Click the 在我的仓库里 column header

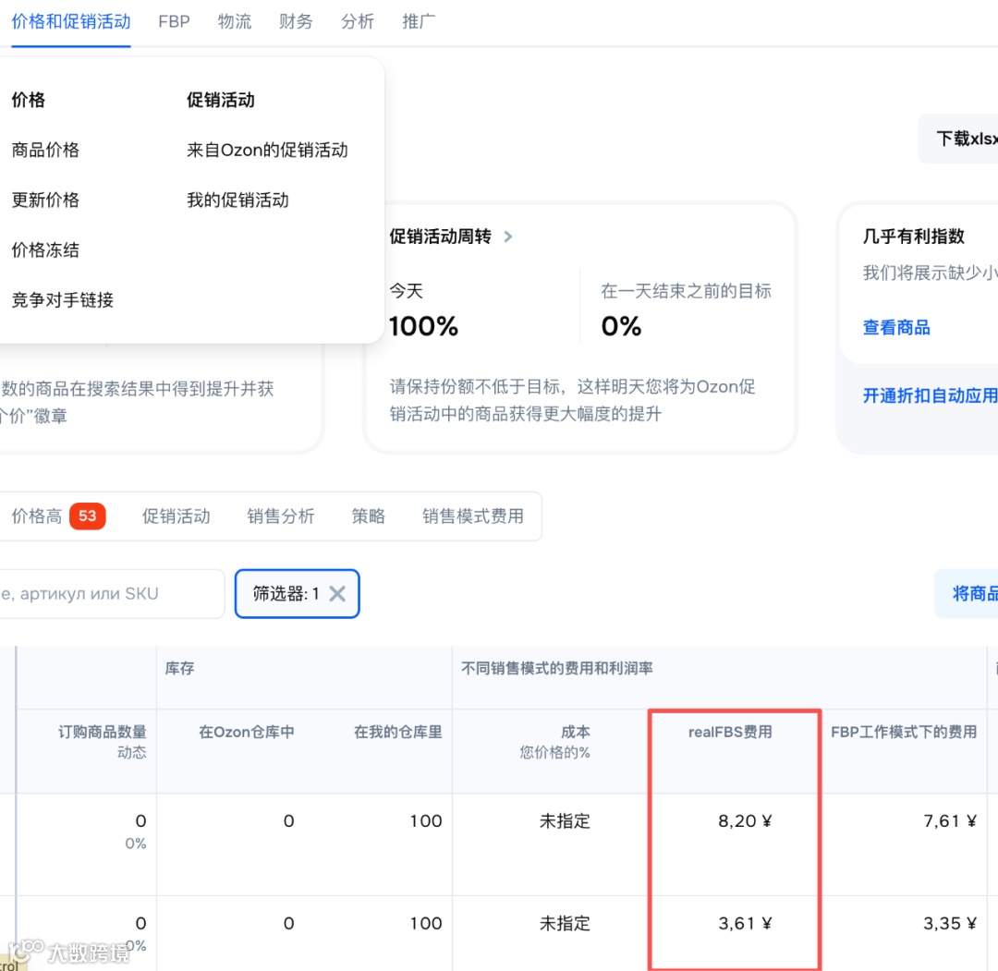(397, 732)
